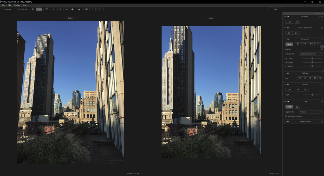Click the manual distortion correction icon
The height and width of the screenshot is (176, 324).
point(297,22)
